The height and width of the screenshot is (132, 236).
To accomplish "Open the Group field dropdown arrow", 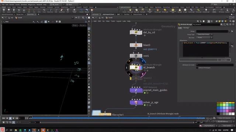I will (229, 31).
